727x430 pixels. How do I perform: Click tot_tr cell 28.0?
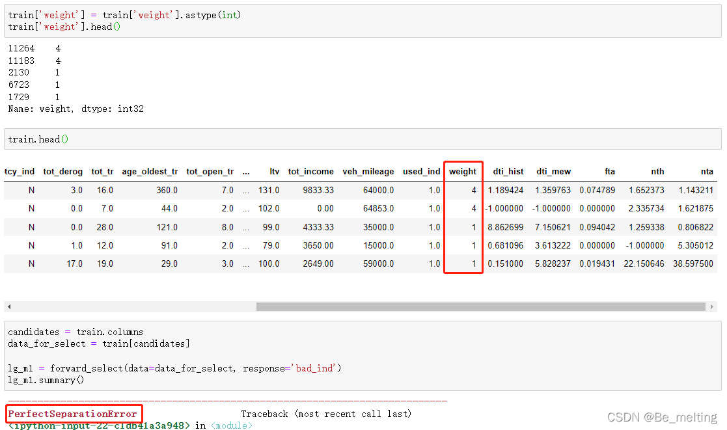(105, 227)
